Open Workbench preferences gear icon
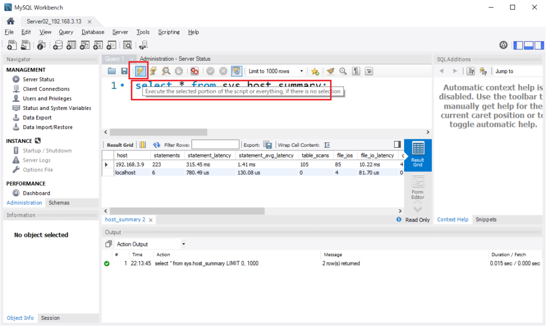 (x=503, y=45)
